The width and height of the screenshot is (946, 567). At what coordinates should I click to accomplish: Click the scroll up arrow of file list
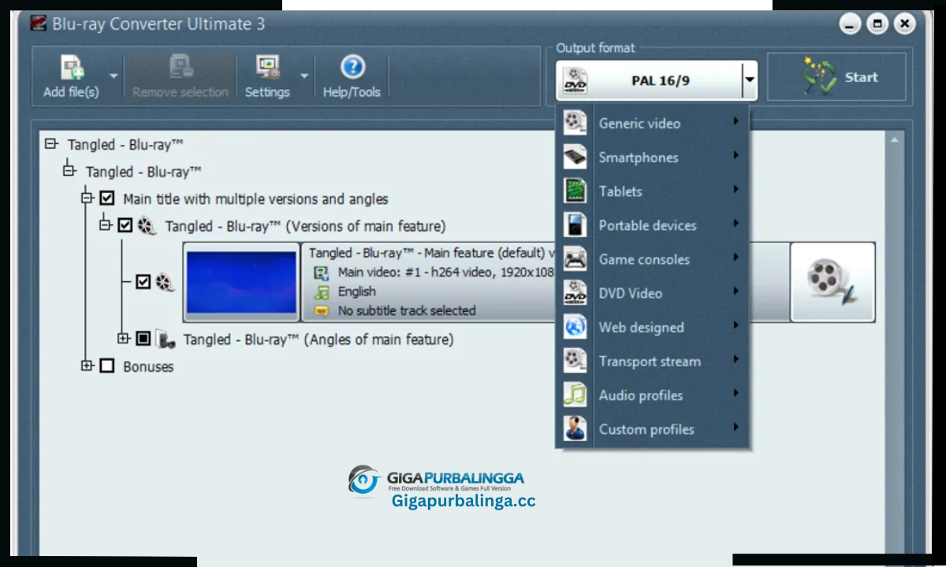click(x=894, y=140)
